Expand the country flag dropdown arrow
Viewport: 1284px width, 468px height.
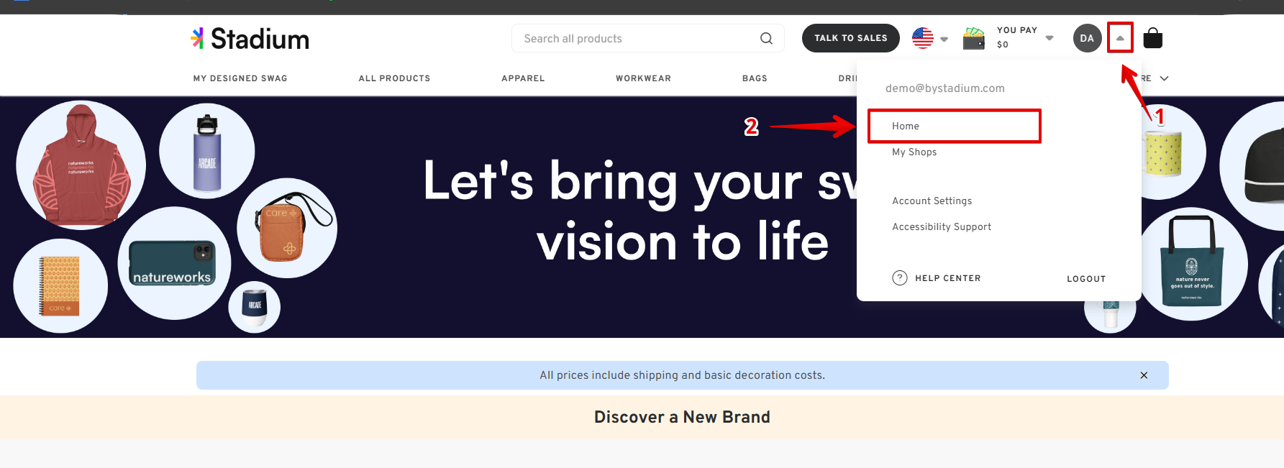tap(944, 40)
